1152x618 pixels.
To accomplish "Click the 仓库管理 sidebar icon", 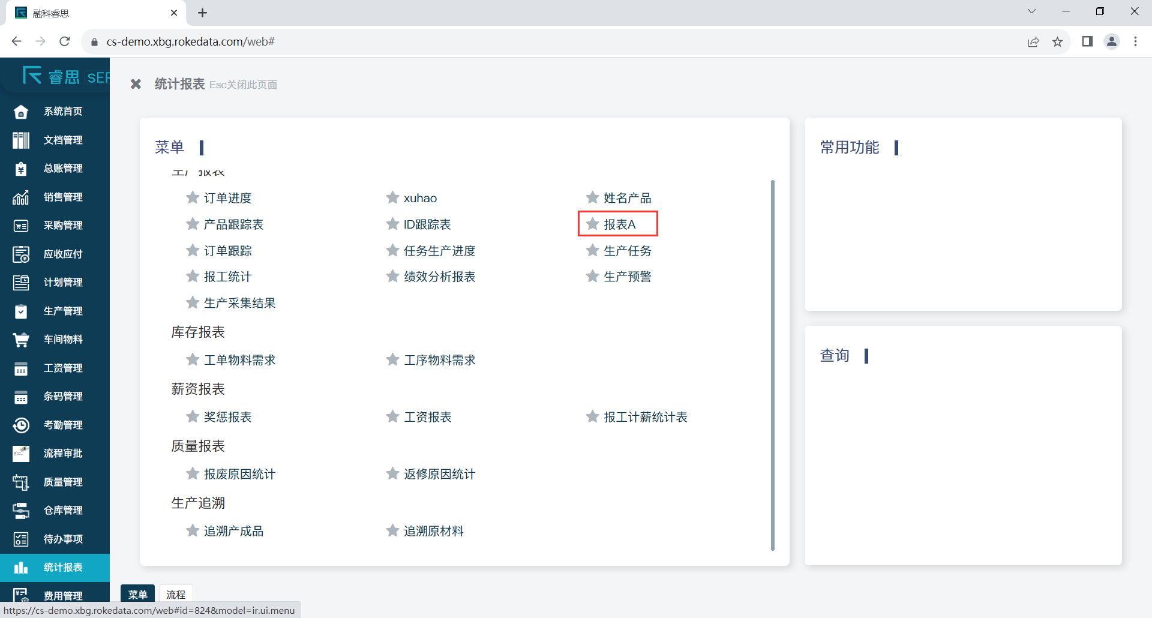I will [21, 511].
